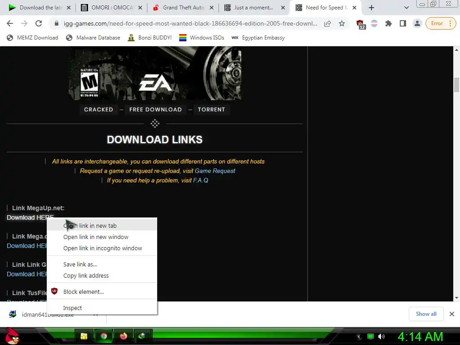Viewport: 460px width, 345px height.
Task: Select Save link as... from context menu
Action: pyautogui.click(x=102, y=264)
